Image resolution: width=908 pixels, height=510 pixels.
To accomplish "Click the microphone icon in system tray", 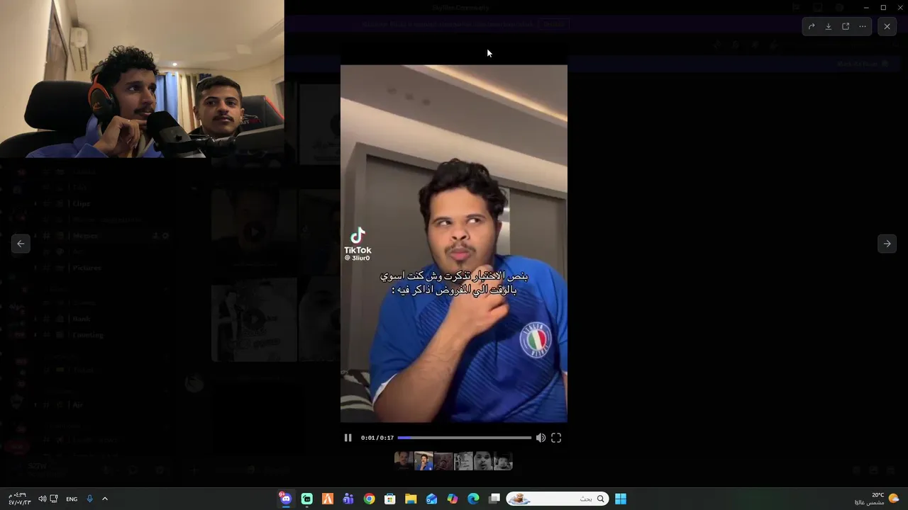I will 89,499.
